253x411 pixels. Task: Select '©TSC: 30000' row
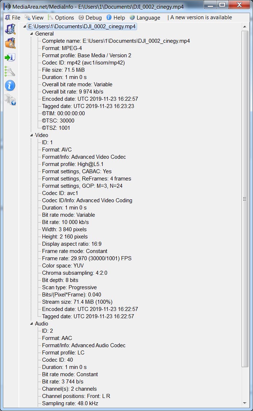pos(58,121)
